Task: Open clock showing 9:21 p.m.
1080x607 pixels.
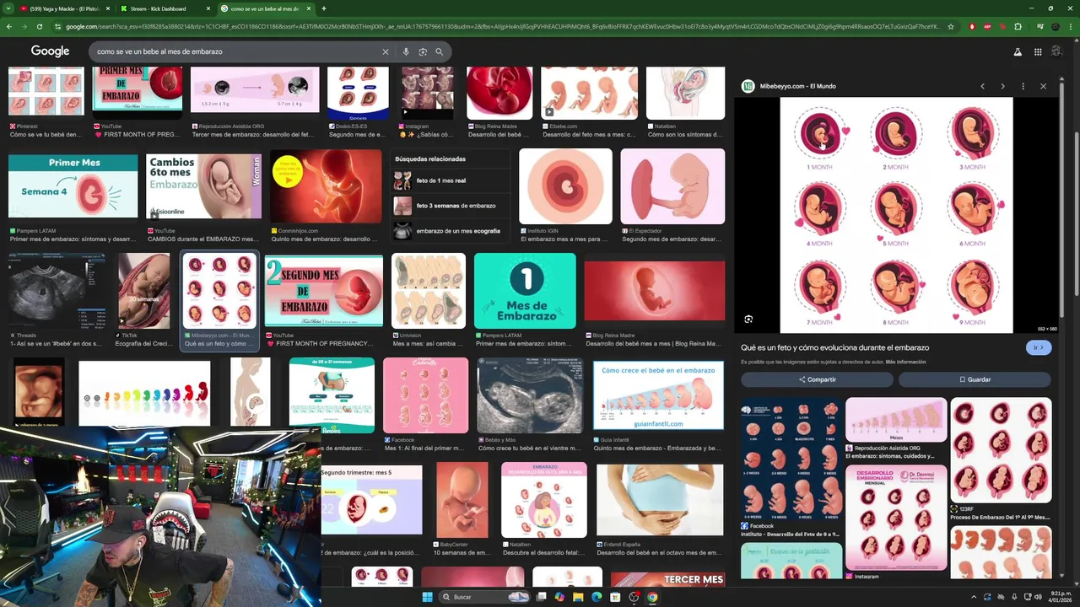Action: 1061,597
